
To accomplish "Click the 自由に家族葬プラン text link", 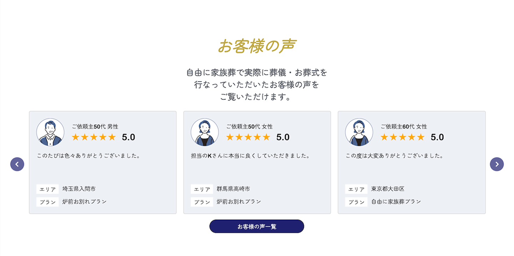I will point(395,201).
